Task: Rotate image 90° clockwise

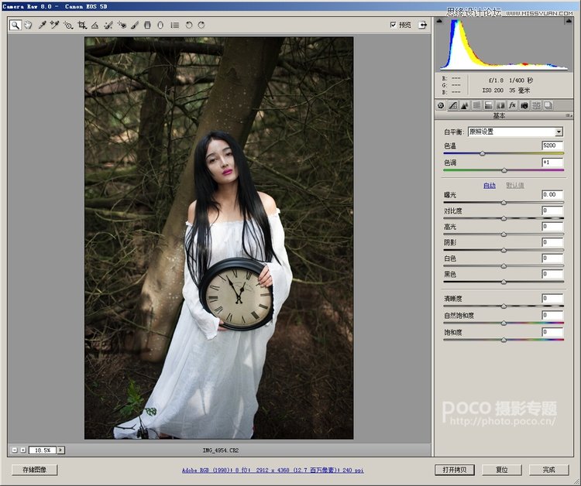Action: [201, 26]
